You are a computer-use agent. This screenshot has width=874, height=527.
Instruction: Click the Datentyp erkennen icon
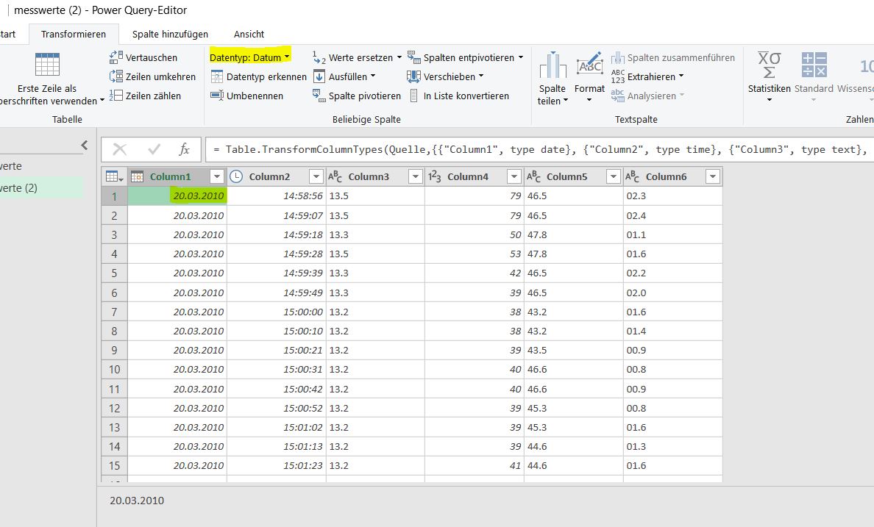(217, 76)
